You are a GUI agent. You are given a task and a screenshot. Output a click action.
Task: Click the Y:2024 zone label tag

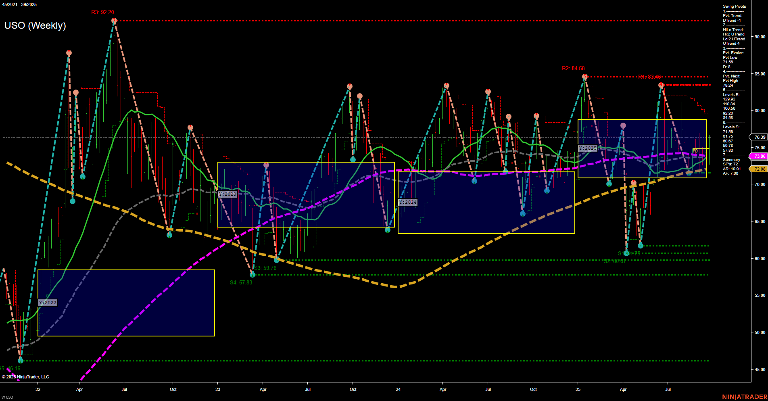[407, 202]
